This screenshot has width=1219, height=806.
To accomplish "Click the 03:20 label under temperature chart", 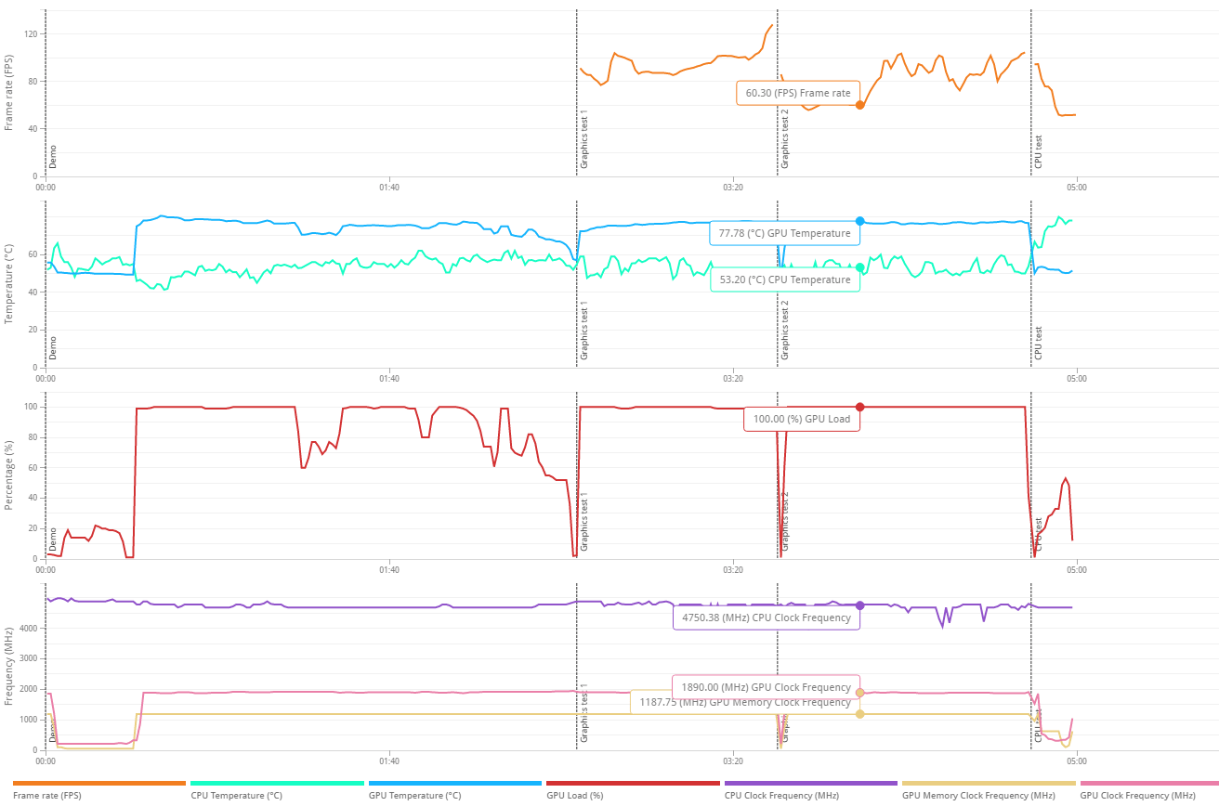I will click(x=733, y=378).
